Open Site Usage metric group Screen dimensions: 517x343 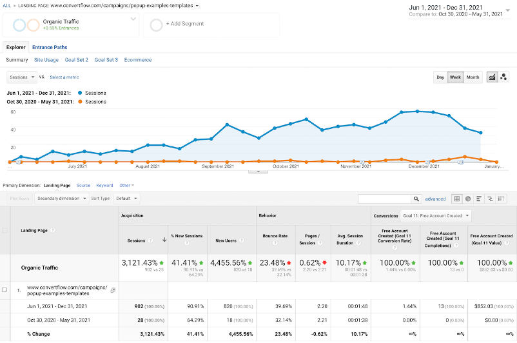(x=46, y=60)
